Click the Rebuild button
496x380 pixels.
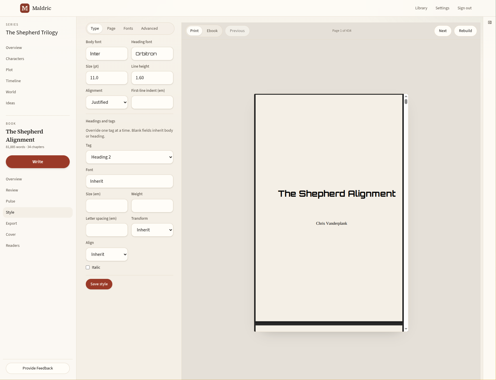(x=465, y=31)
